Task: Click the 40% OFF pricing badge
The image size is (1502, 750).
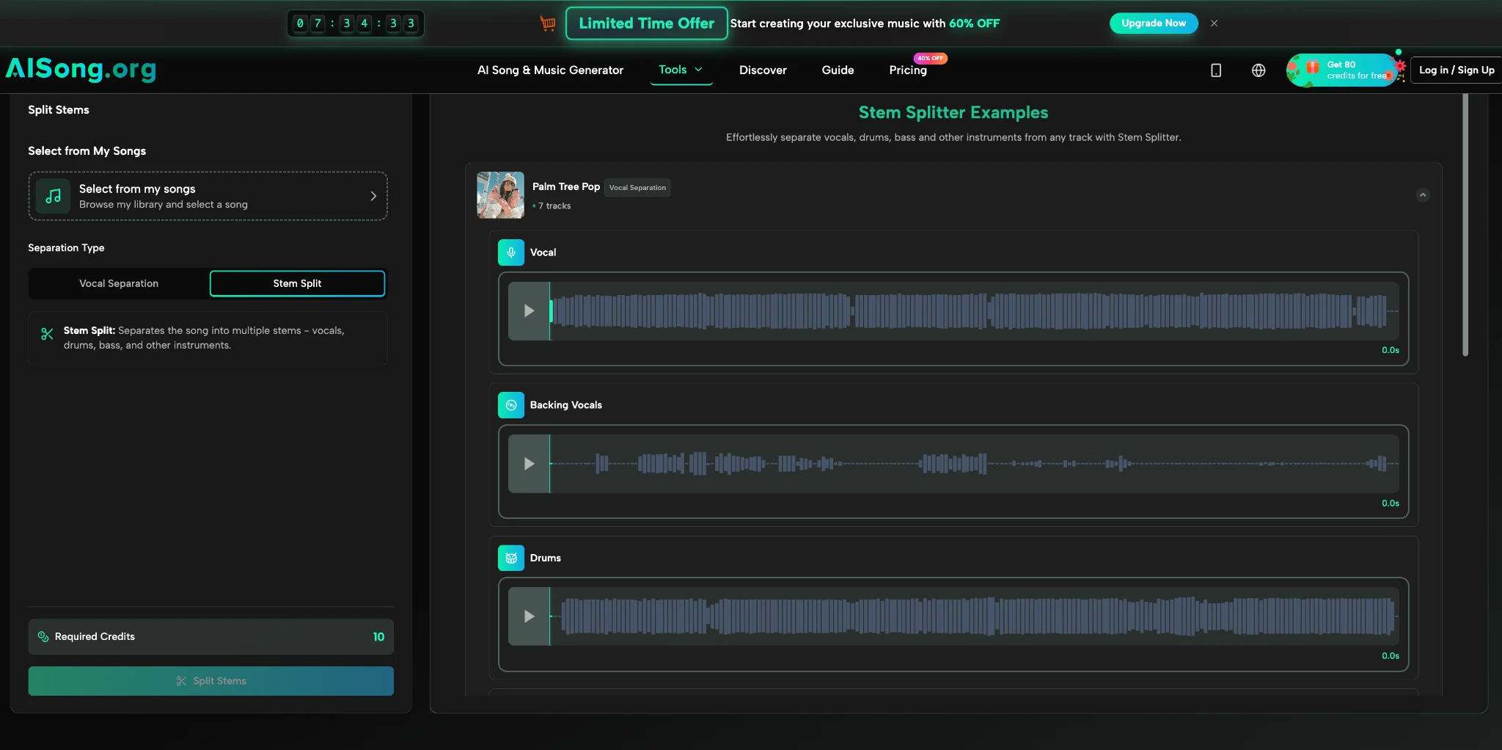Action: click(x=930, y=58)
